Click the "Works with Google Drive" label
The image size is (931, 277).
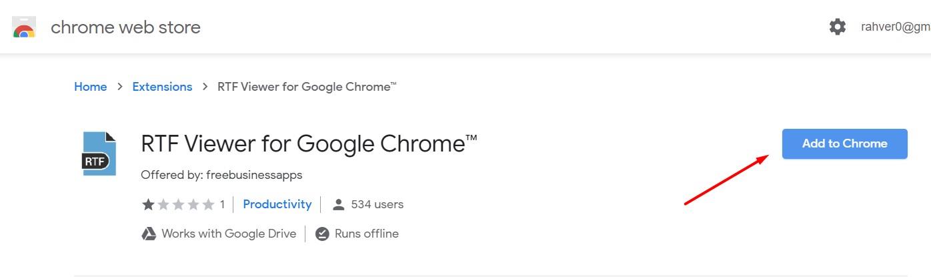pyautogui.click(x=229, y=234)
